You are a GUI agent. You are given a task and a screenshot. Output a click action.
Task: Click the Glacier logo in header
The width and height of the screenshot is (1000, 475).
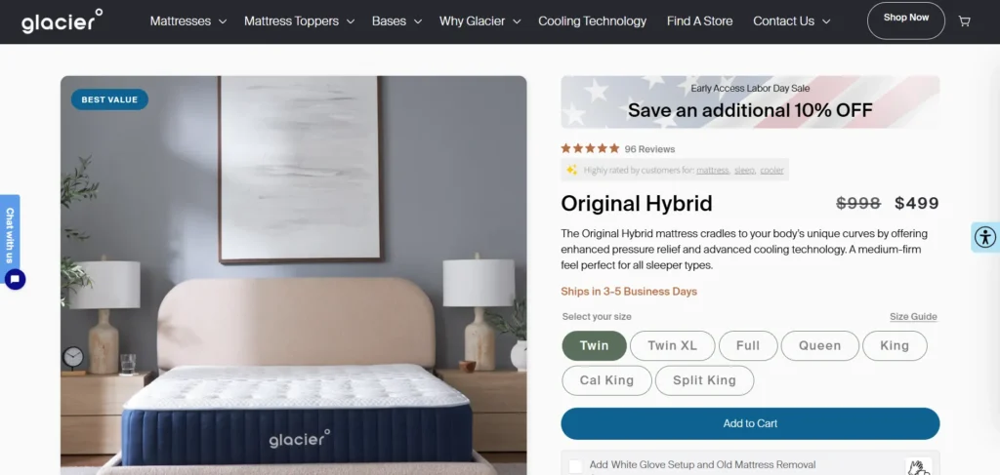[62, 21]
